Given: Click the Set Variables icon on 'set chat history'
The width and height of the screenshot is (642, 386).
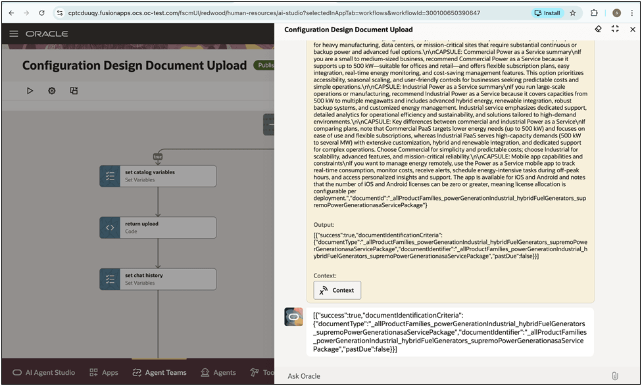Looking at the screenshot, I should coord(110,279).
